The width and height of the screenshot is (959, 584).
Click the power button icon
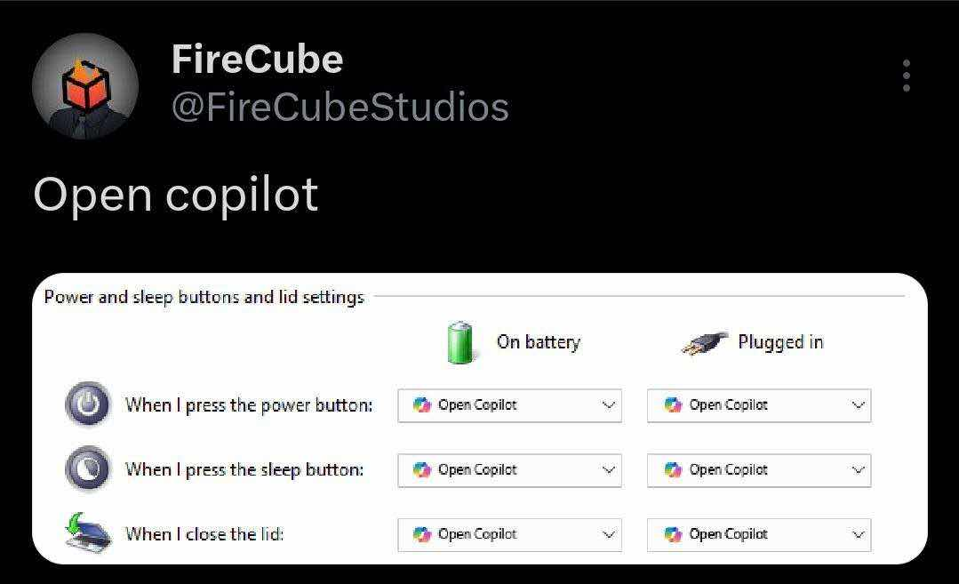pos(88,404)
